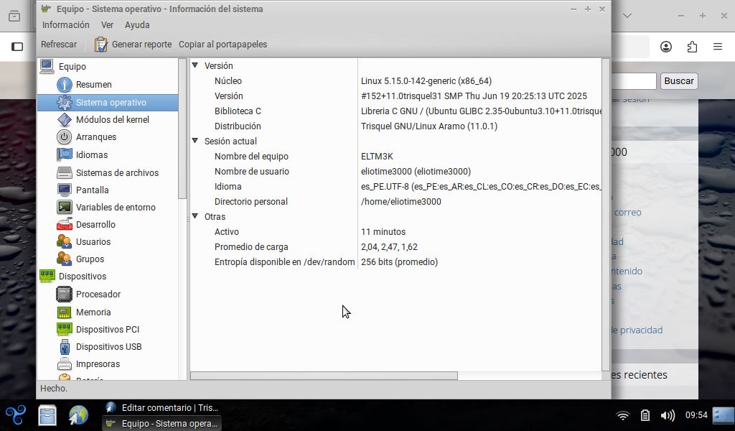
Task: Open the Memoria RAM icon
Action: coord(64,312)
